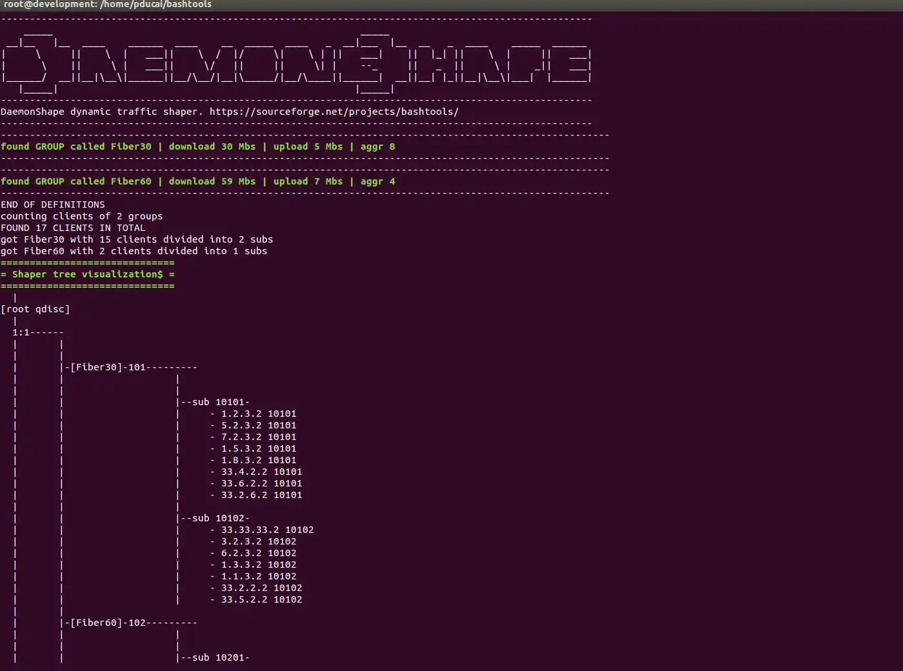Open the sourceforge.net bashtools URL
Image resolution: width=903 pixels, height=671 pixels.
tap(334, 112)
